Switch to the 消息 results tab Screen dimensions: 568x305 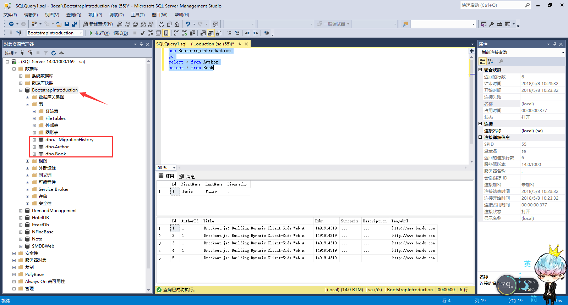pos(187,176)
